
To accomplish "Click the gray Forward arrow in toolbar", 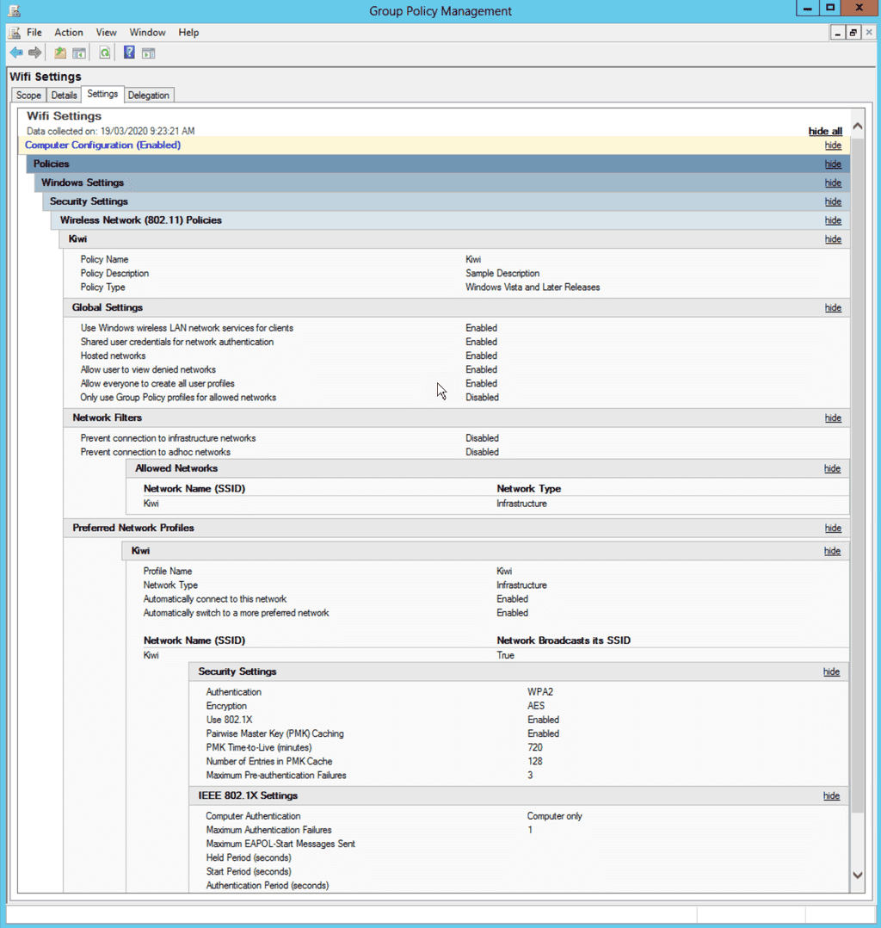I will coord(35,53).
